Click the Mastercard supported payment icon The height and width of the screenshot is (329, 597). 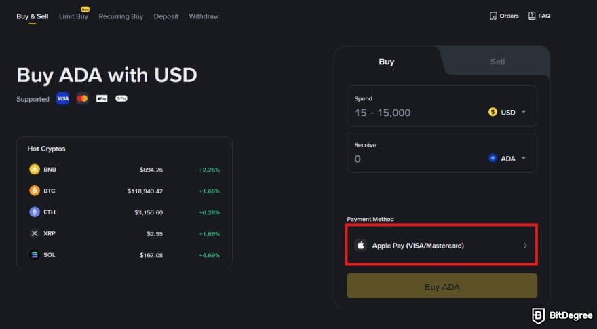tap(82, 98)
